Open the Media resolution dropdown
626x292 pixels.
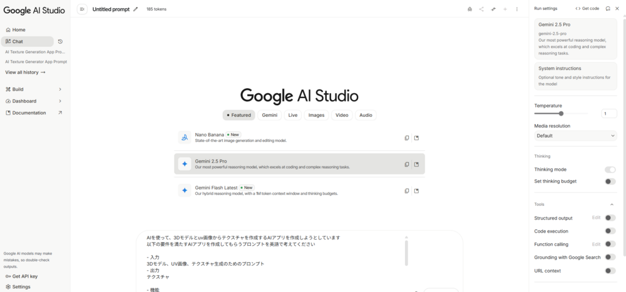pos(575,136)
